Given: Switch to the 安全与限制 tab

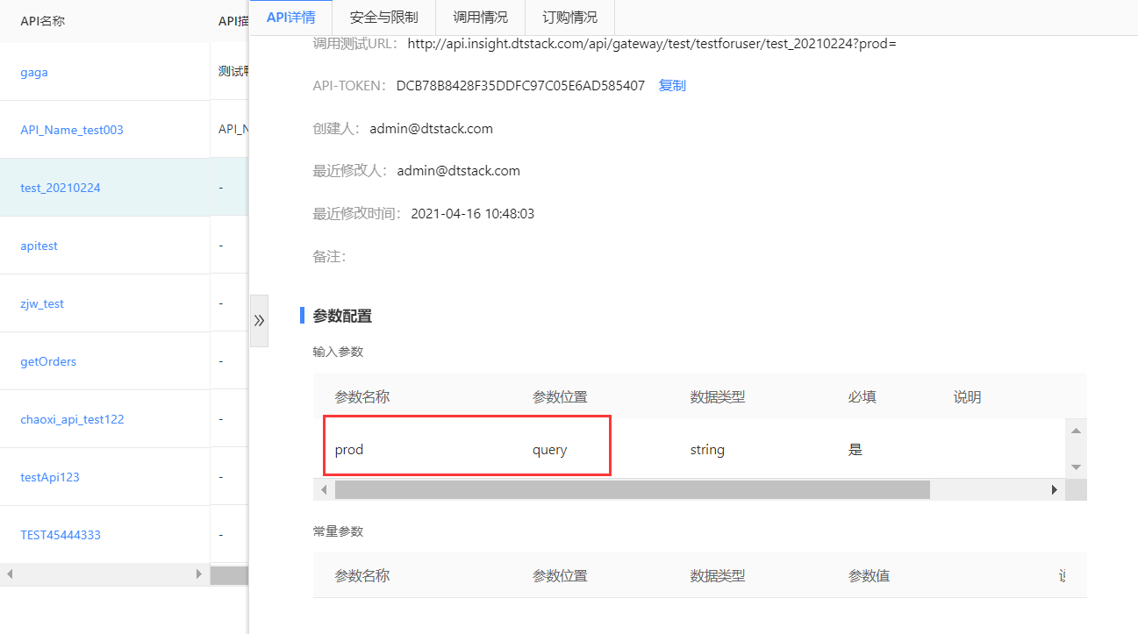Looking at the screenshot, I should (383, 18).
